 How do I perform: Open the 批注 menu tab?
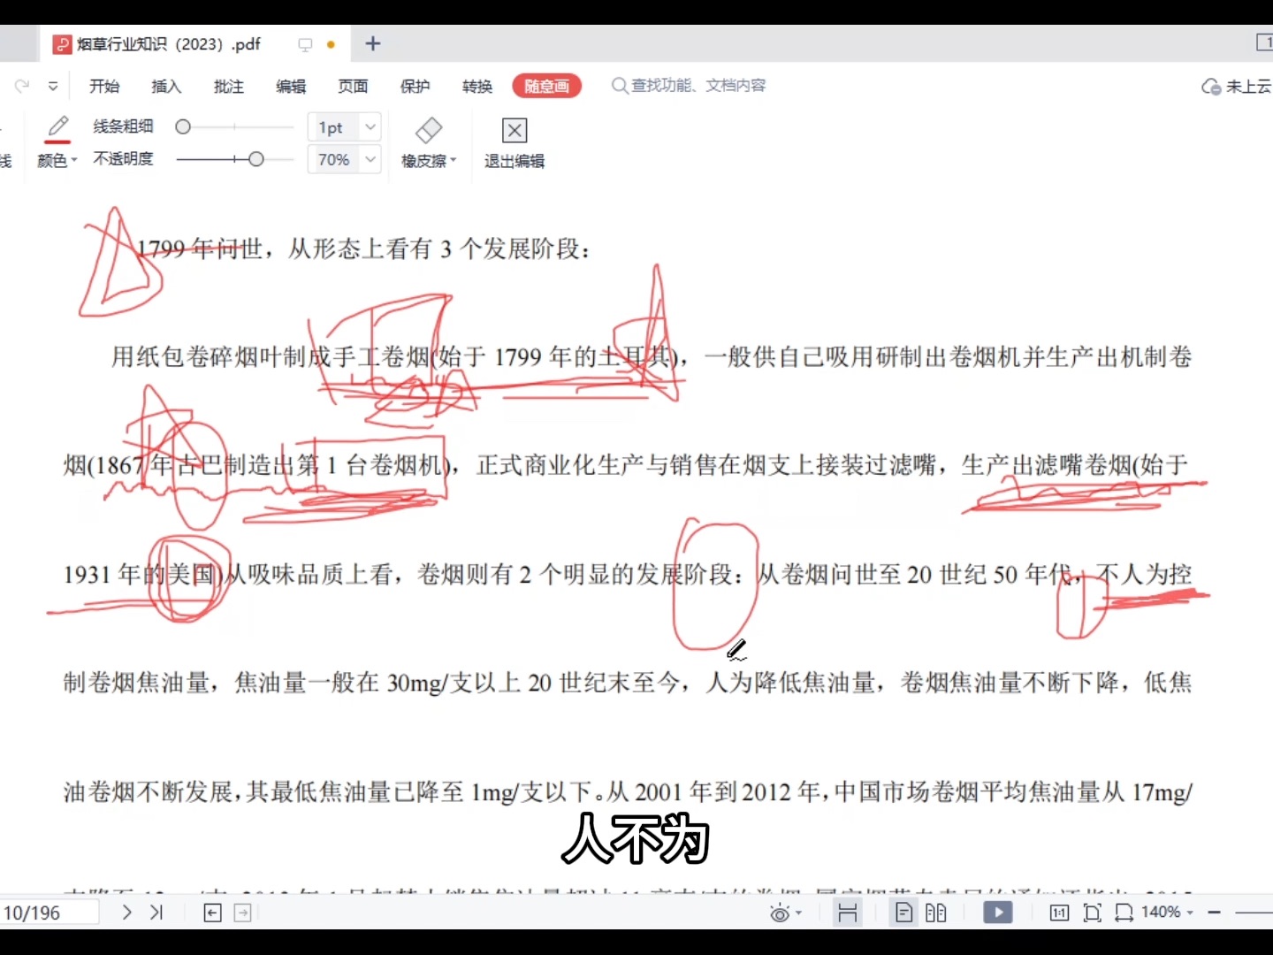[x=229, y=86]
